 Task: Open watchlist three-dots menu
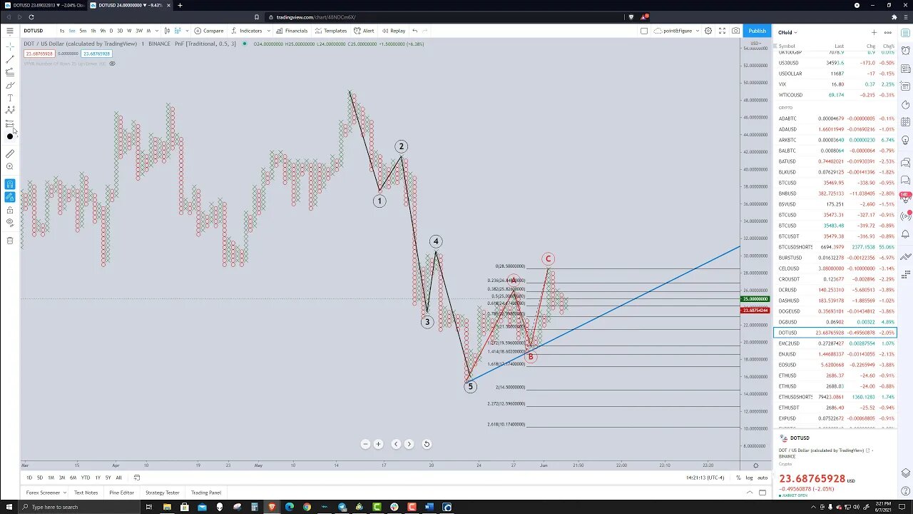(x=888, y=32)
